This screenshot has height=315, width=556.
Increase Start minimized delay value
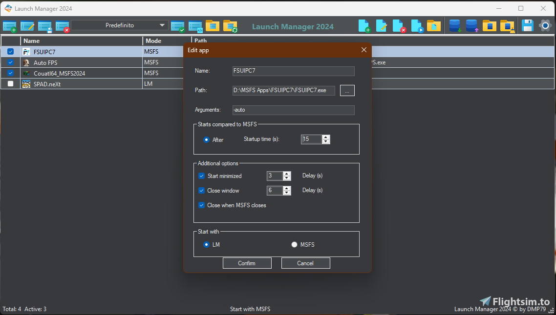point(287,174)
